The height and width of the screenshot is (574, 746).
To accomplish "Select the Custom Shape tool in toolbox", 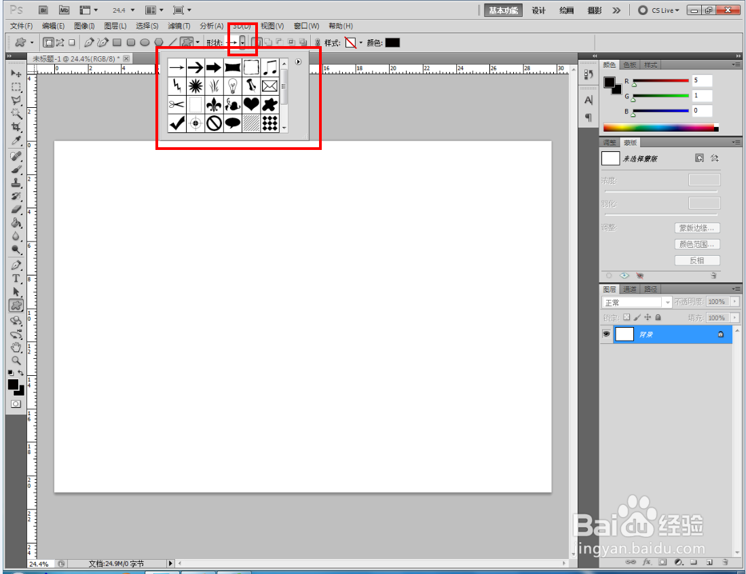I will tap(16, 306).
